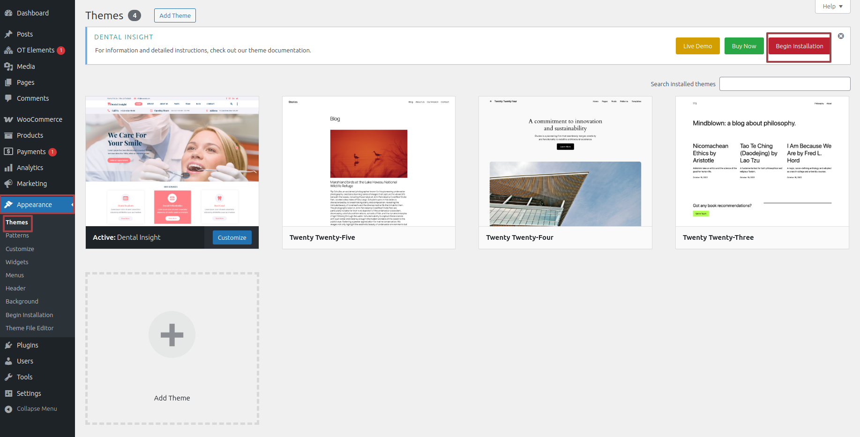Click the Payments dollar icon
860x437 pixels.
click(x=8, y=152)
